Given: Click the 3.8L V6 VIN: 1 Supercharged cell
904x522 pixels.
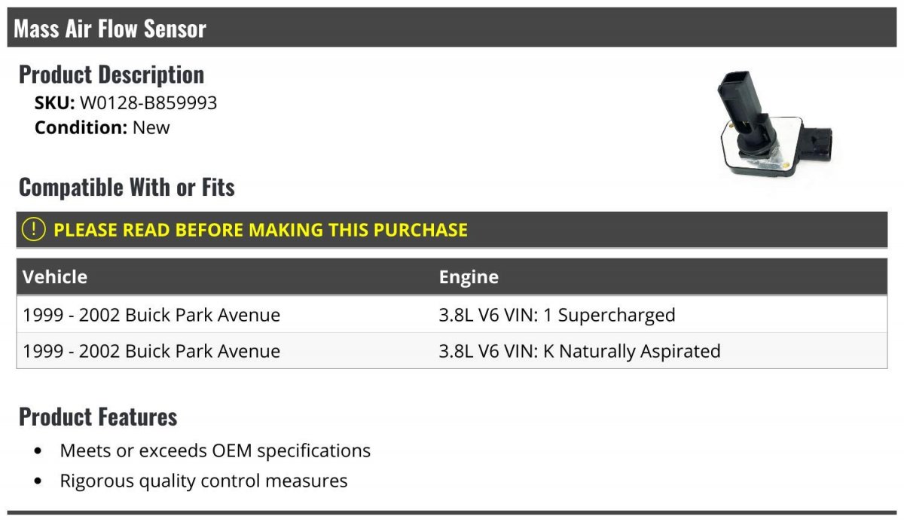Looking at the screenshot, I should pos(557,315).
